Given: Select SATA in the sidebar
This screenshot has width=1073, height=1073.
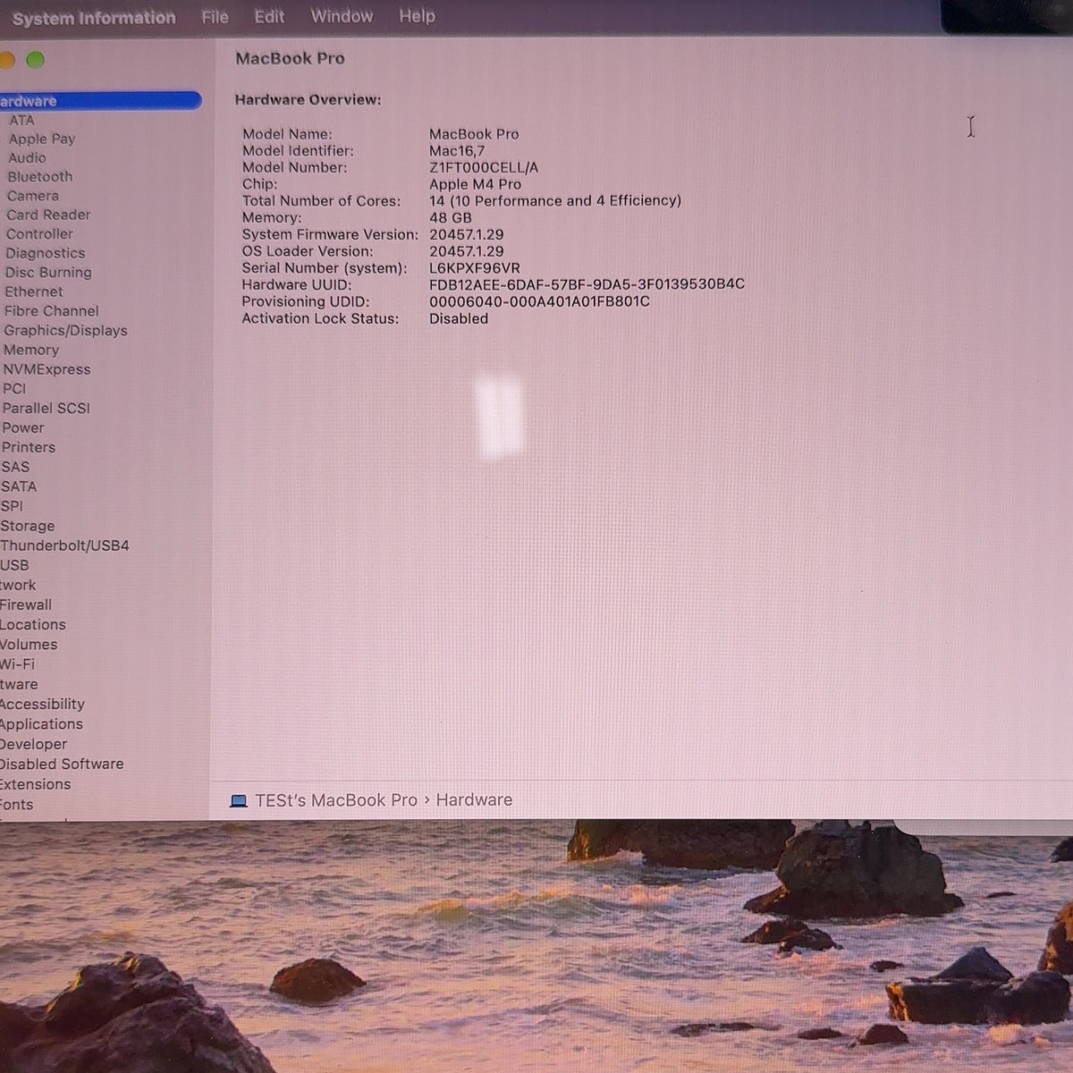Looking at the screenshot, I should 19,486.
